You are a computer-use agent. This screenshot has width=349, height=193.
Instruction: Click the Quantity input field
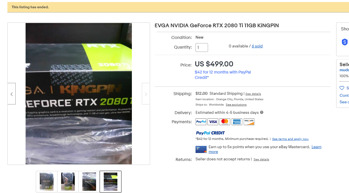click(x=202, y=47)
